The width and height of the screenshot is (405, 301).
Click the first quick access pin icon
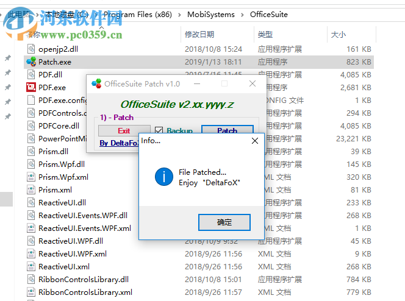[8, 58]
